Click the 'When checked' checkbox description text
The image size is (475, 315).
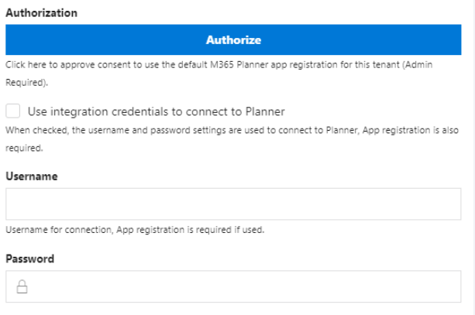pyautogui.click(x=232, y=139)
